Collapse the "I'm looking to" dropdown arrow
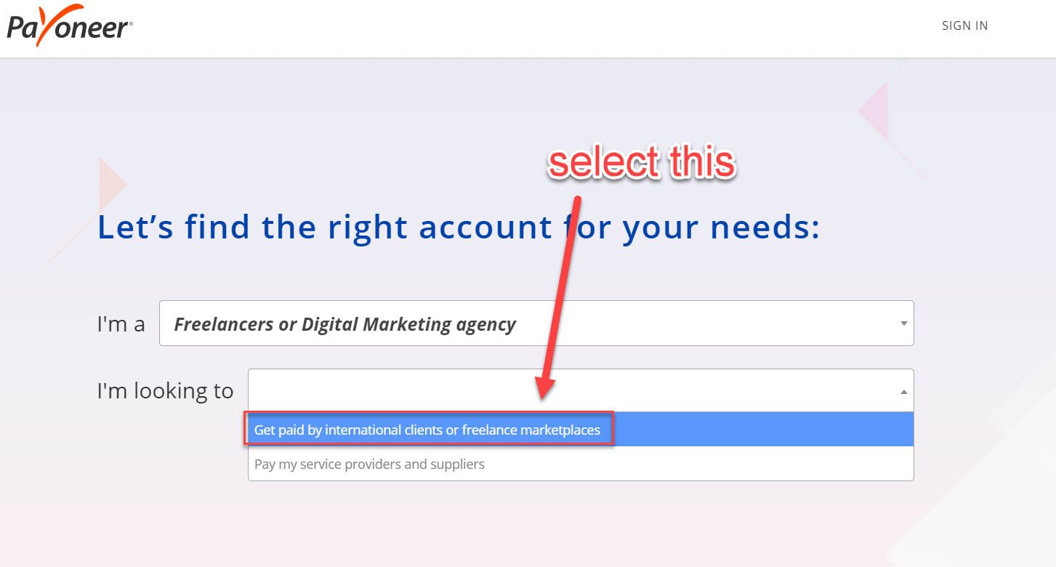The height and width of the screenshot is (567, 1056). coord(903,391)
